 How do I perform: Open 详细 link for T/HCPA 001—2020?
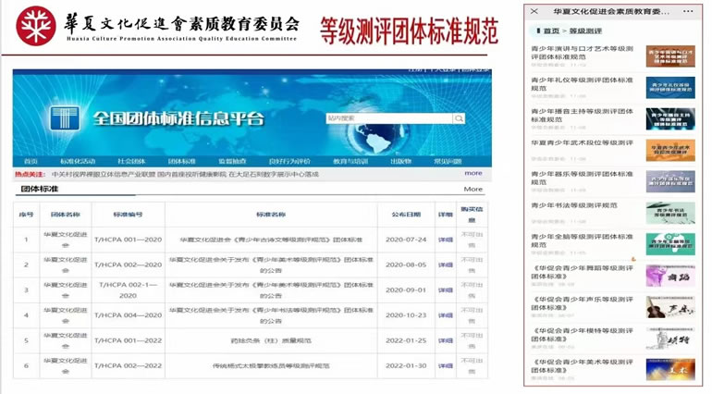(x=446, y=240)
